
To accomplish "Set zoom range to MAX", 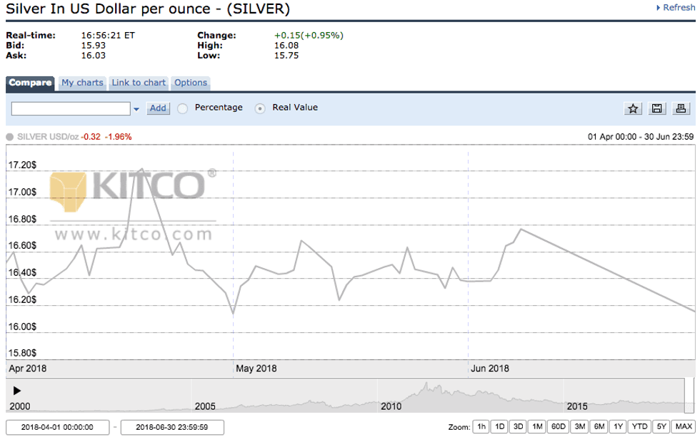I will 683,426.
